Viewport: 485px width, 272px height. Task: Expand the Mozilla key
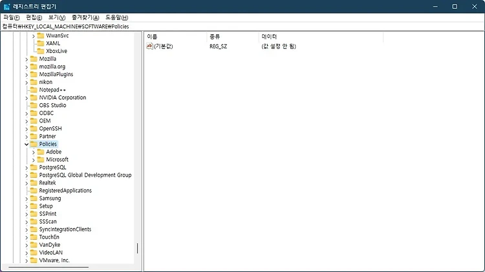tap(27, 59)
